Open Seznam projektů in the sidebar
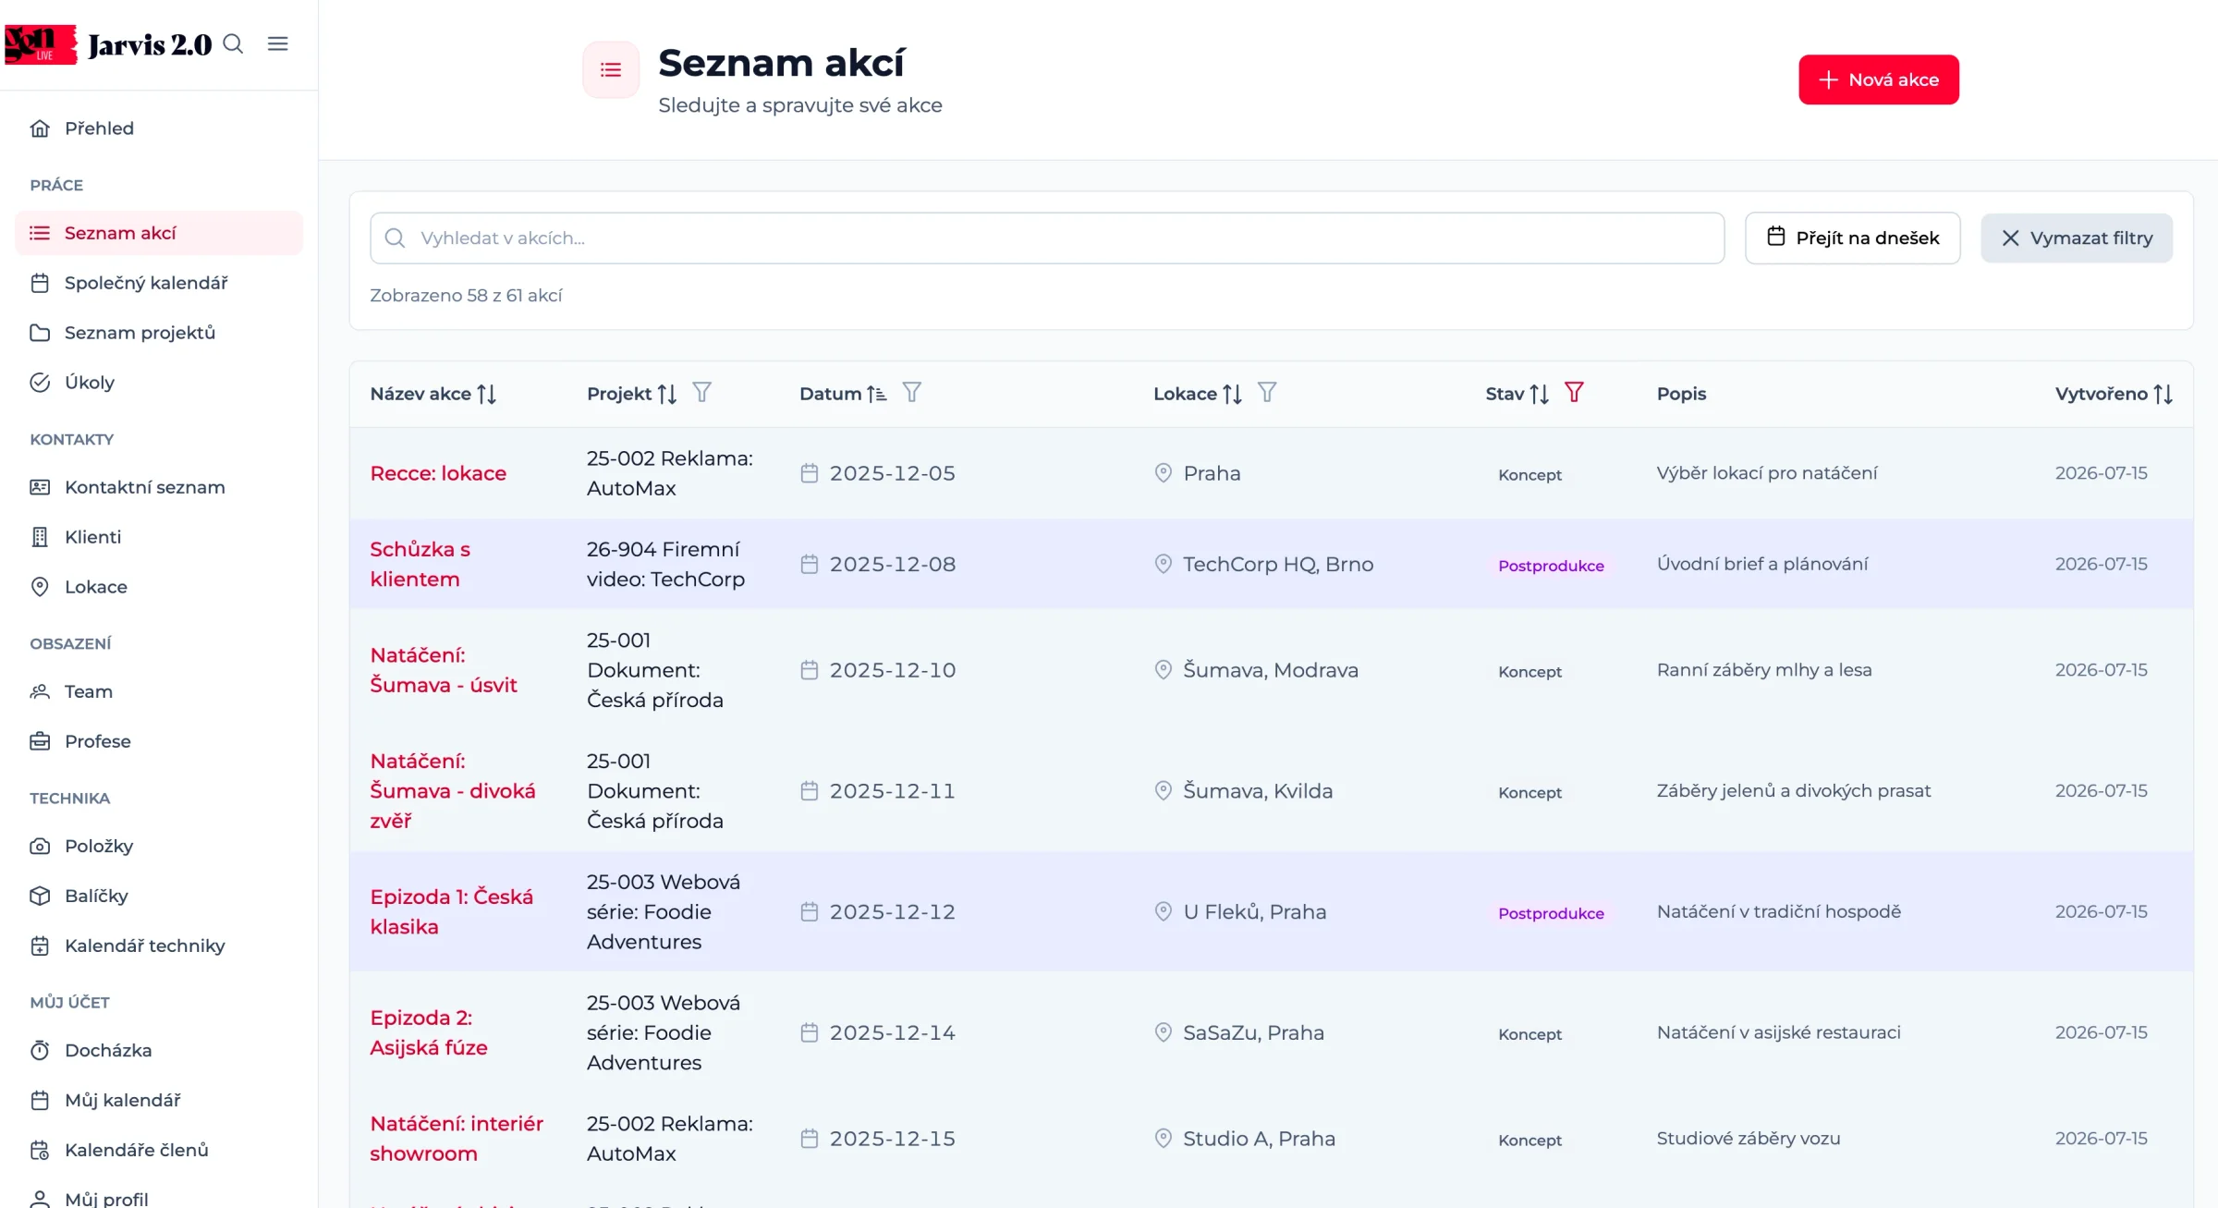 pyautogui.click(x=159, y=333)
